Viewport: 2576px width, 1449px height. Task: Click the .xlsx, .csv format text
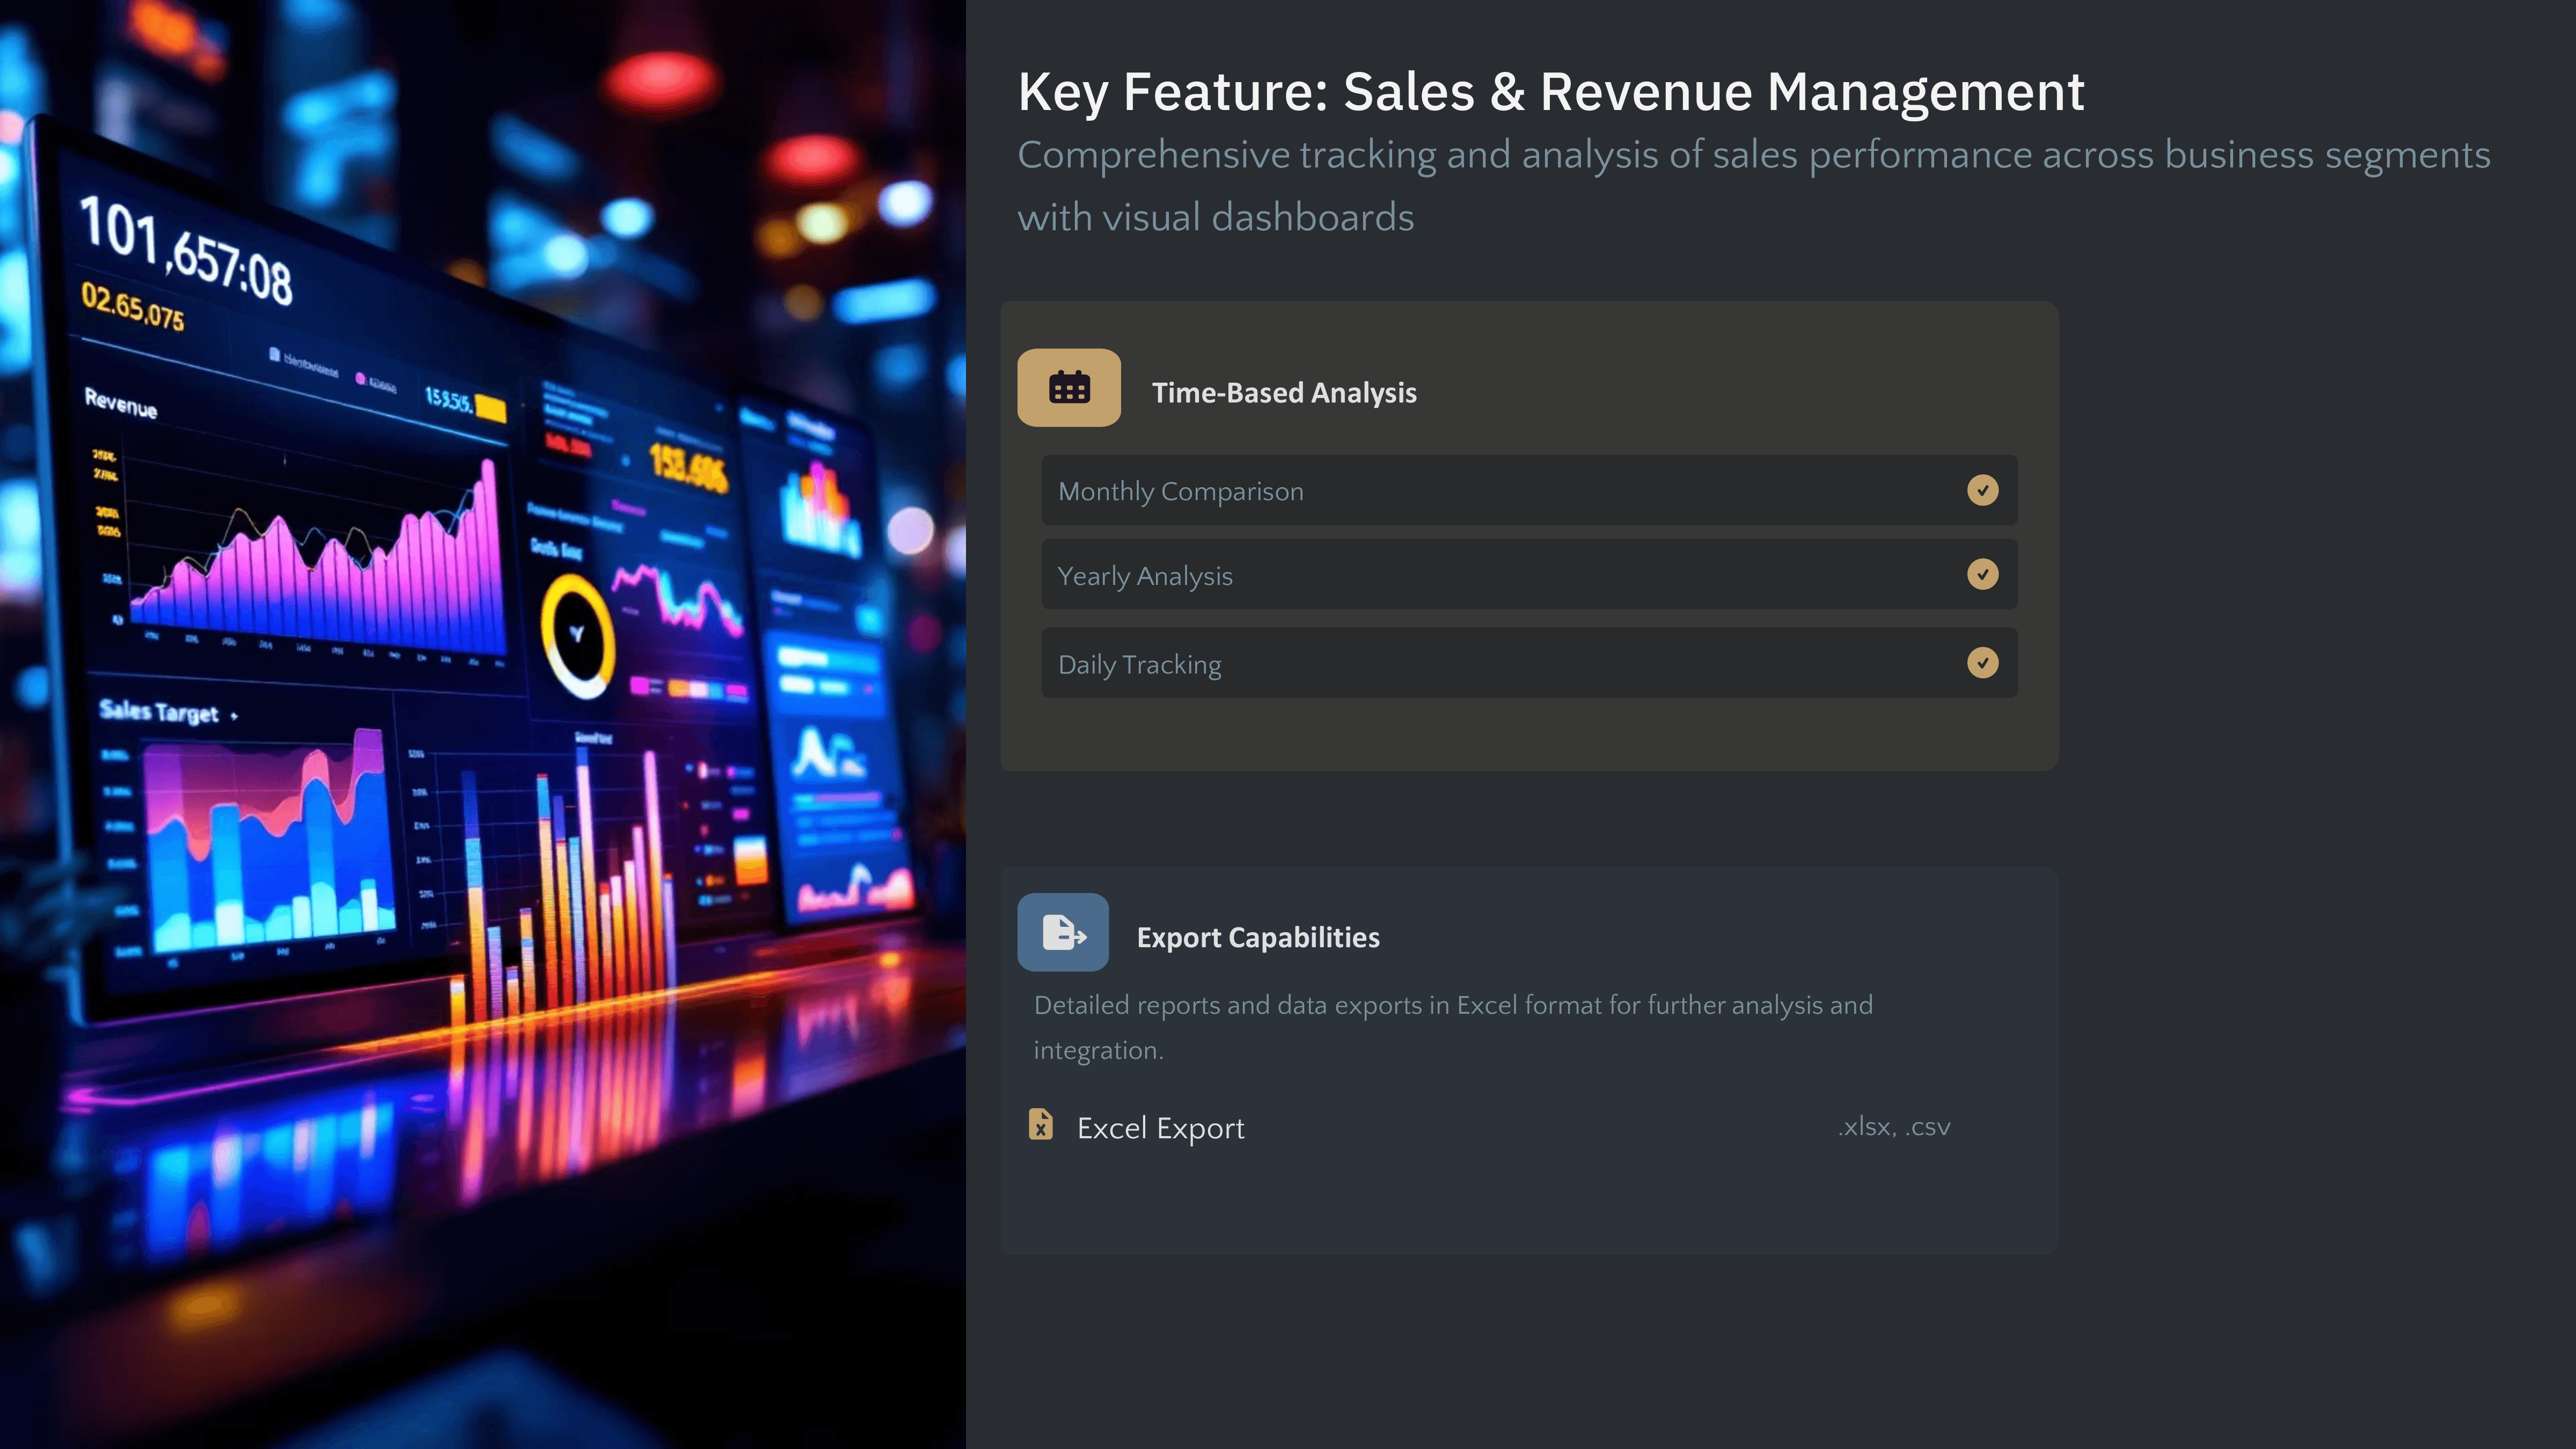click(1893, 1127)
